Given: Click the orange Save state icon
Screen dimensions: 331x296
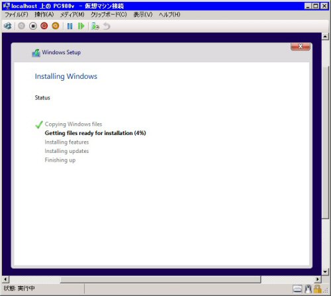Looking at the screenshot, I should click(x=56, y=26).
